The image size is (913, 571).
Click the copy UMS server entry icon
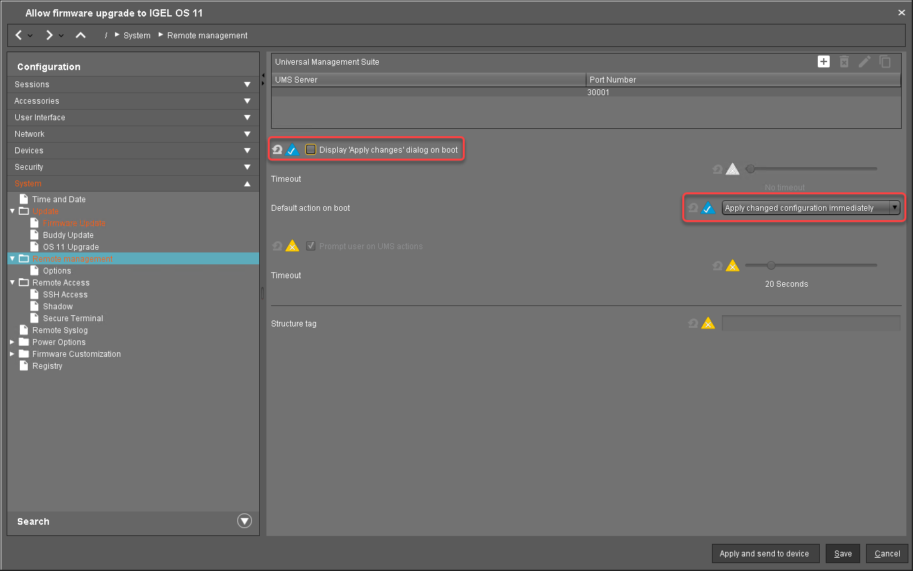point(885,61)
